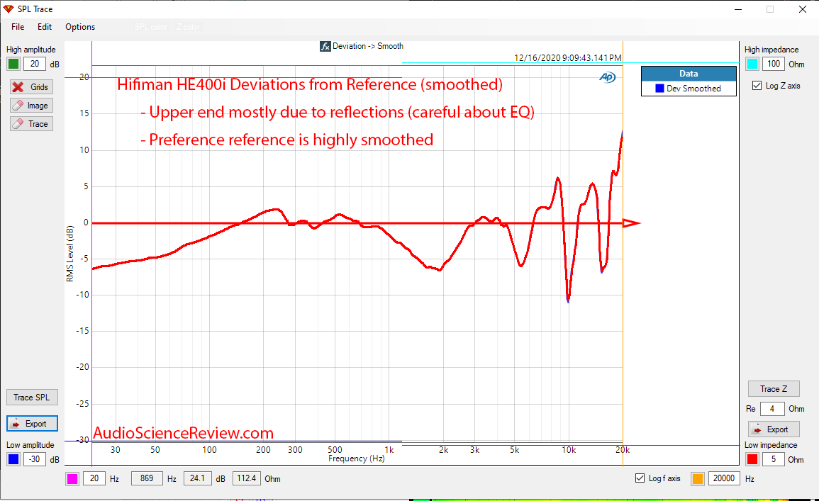Click the arrow icon on left Export button
819x501 pixels.
point(16,424)
